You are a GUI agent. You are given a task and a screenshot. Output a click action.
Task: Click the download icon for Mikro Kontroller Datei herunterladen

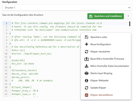[86, 66]
